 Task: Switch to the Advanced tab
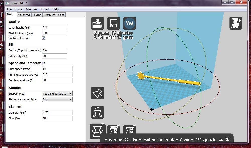(x=24, y=15)
